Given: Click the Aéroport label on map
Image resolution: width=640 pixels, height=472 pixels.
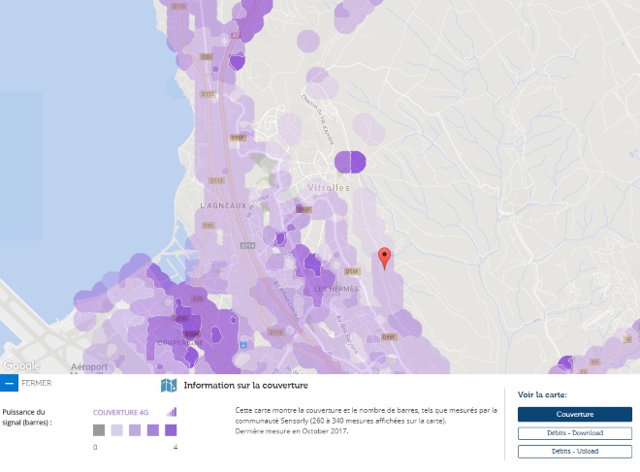Looking at the screenshot, I should click(89, 366).
